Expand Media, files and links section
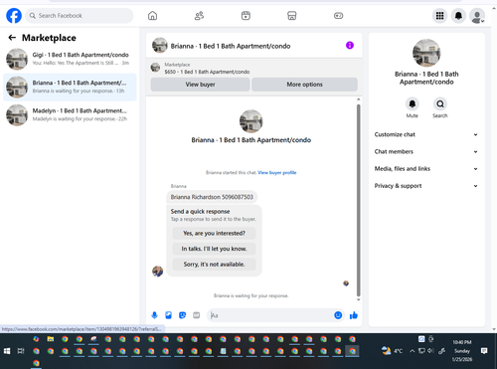 point(426,169)
